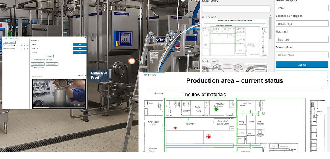Click the video thumbnail in the popup

coord(59,94)
